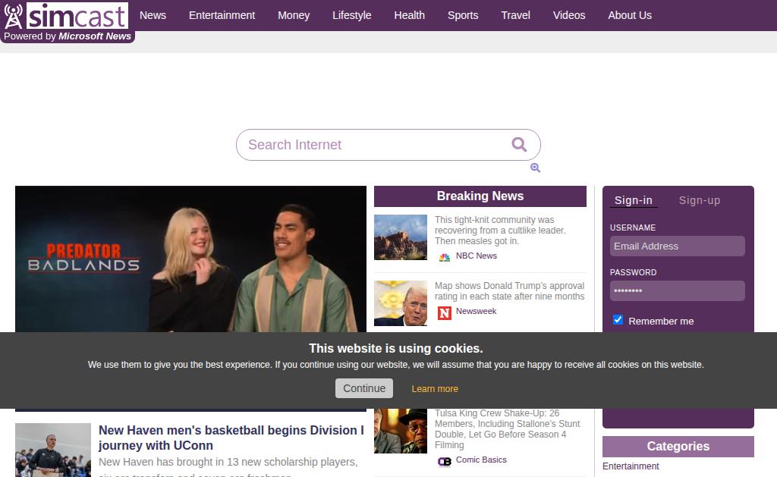This screenshot has height=477, width=777.
Task: Focus the Search Internet field
Action: [372, 145]
